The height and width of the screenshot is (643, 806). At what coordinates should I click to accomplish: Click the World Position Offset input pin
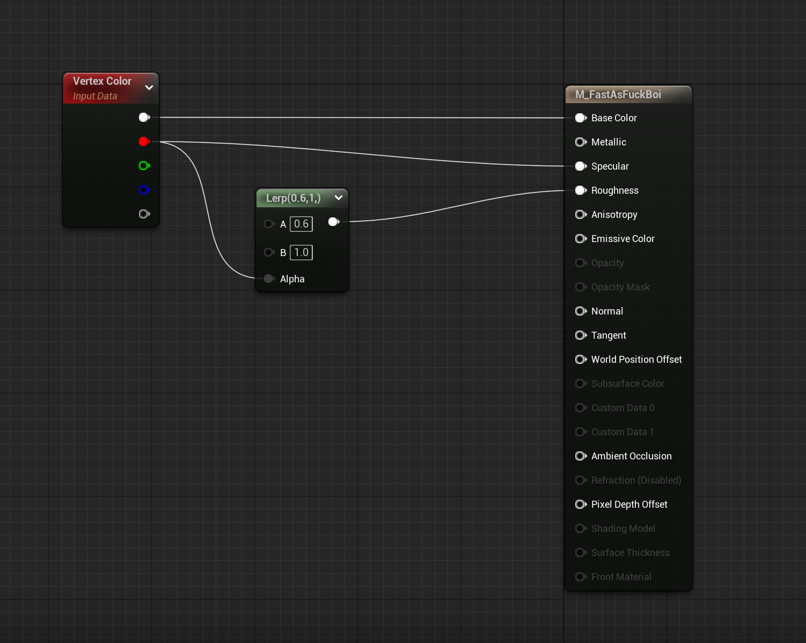point(581,360)
